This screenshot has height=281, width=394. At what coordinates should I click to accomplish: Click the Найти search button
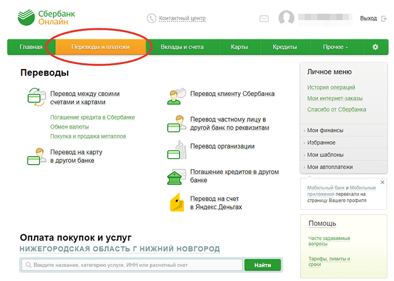(263, 265)
